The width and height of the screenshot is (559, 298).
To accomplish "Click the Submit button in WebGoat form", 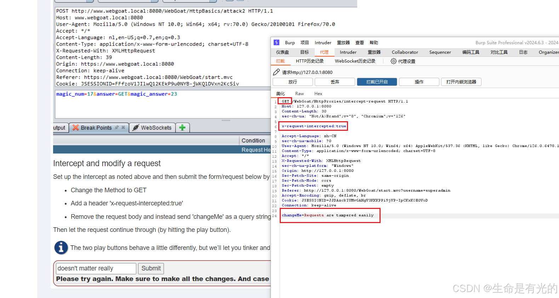I will [151, 268].
